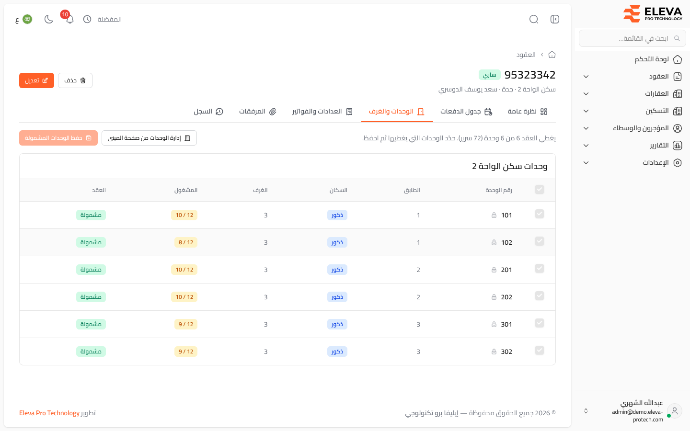Expand the العقارات menu chevron

(x=586, y=94)
